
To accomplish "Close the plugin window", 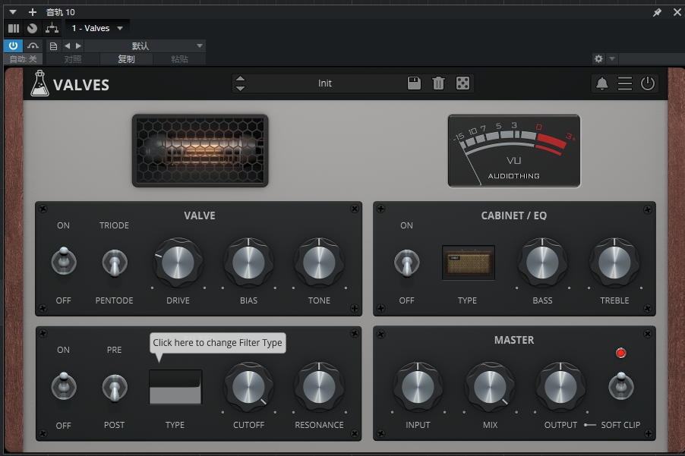I will click(677, 12).
